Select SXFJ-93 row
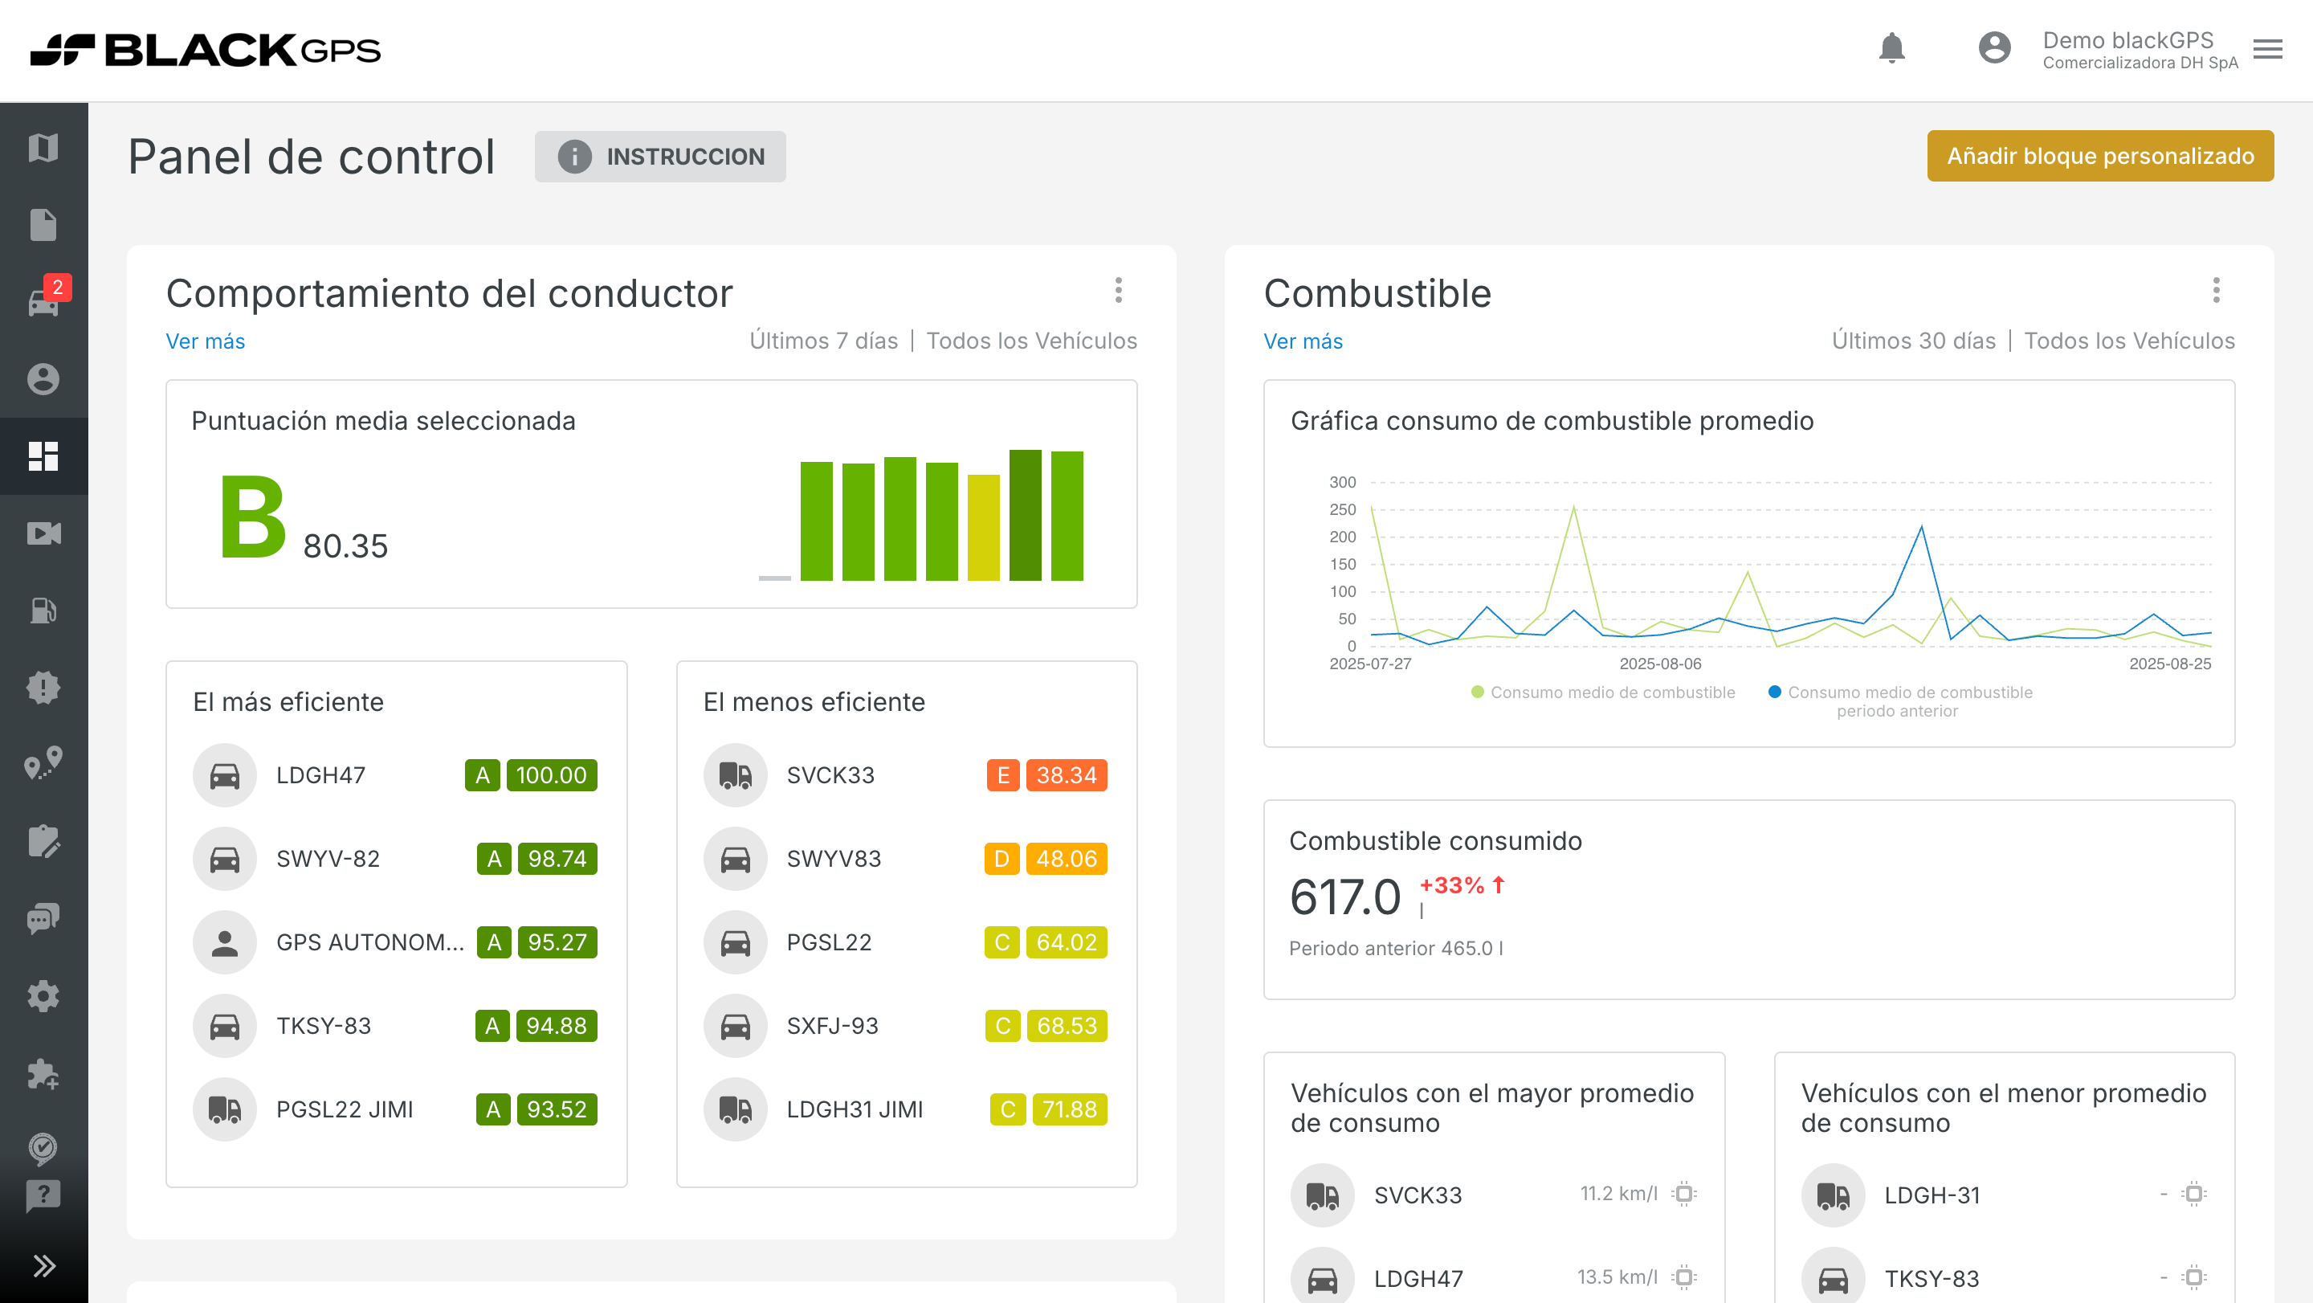 (906, 1026)
